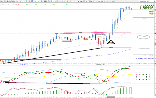Expand the templates dropdown arrow
The width and height of the screenshot is (156, 98).
coord(50,1)
